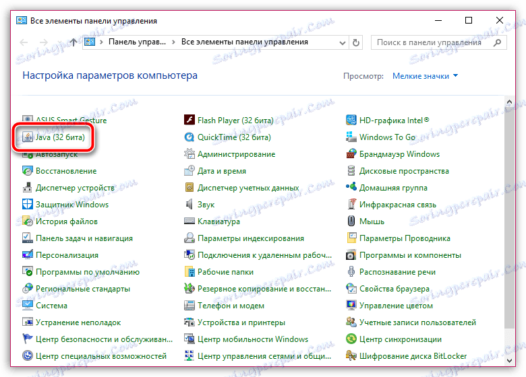This screenshot has height=377, width=526.
Task: Open Резервное копирование и восстан... link
Action: 264,289
